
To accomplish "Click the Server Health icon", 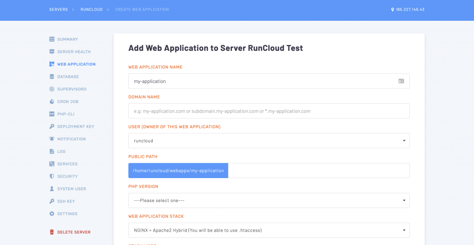I will (52, 52).
